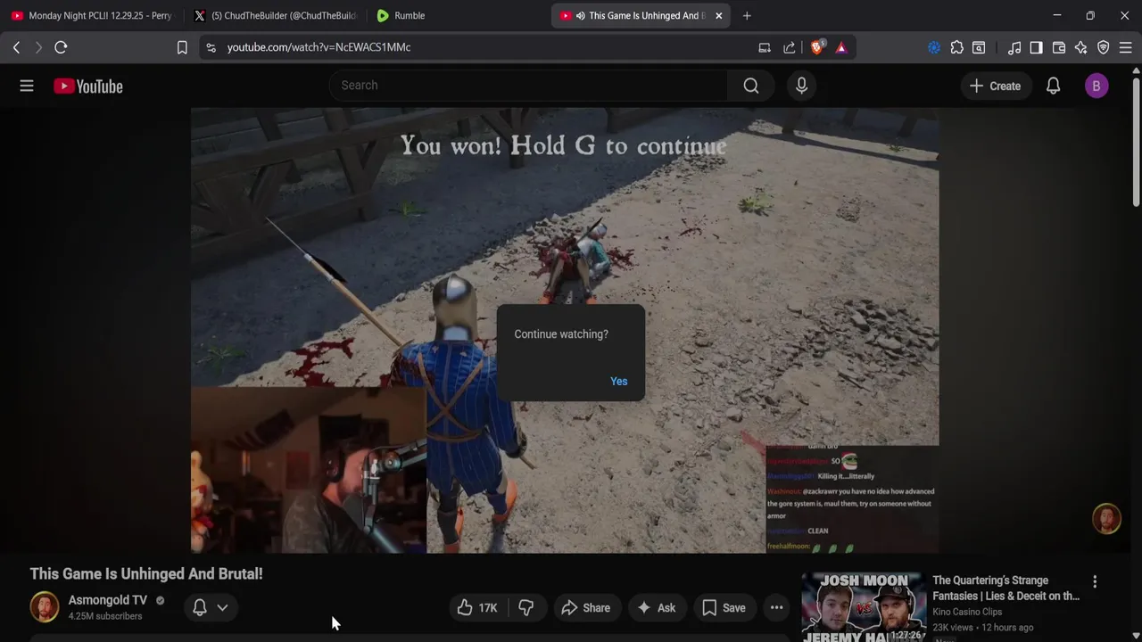Viewport: 1142px width, 642px height.
Task: Open media controls music note icon
Action: click(1014, 47)
